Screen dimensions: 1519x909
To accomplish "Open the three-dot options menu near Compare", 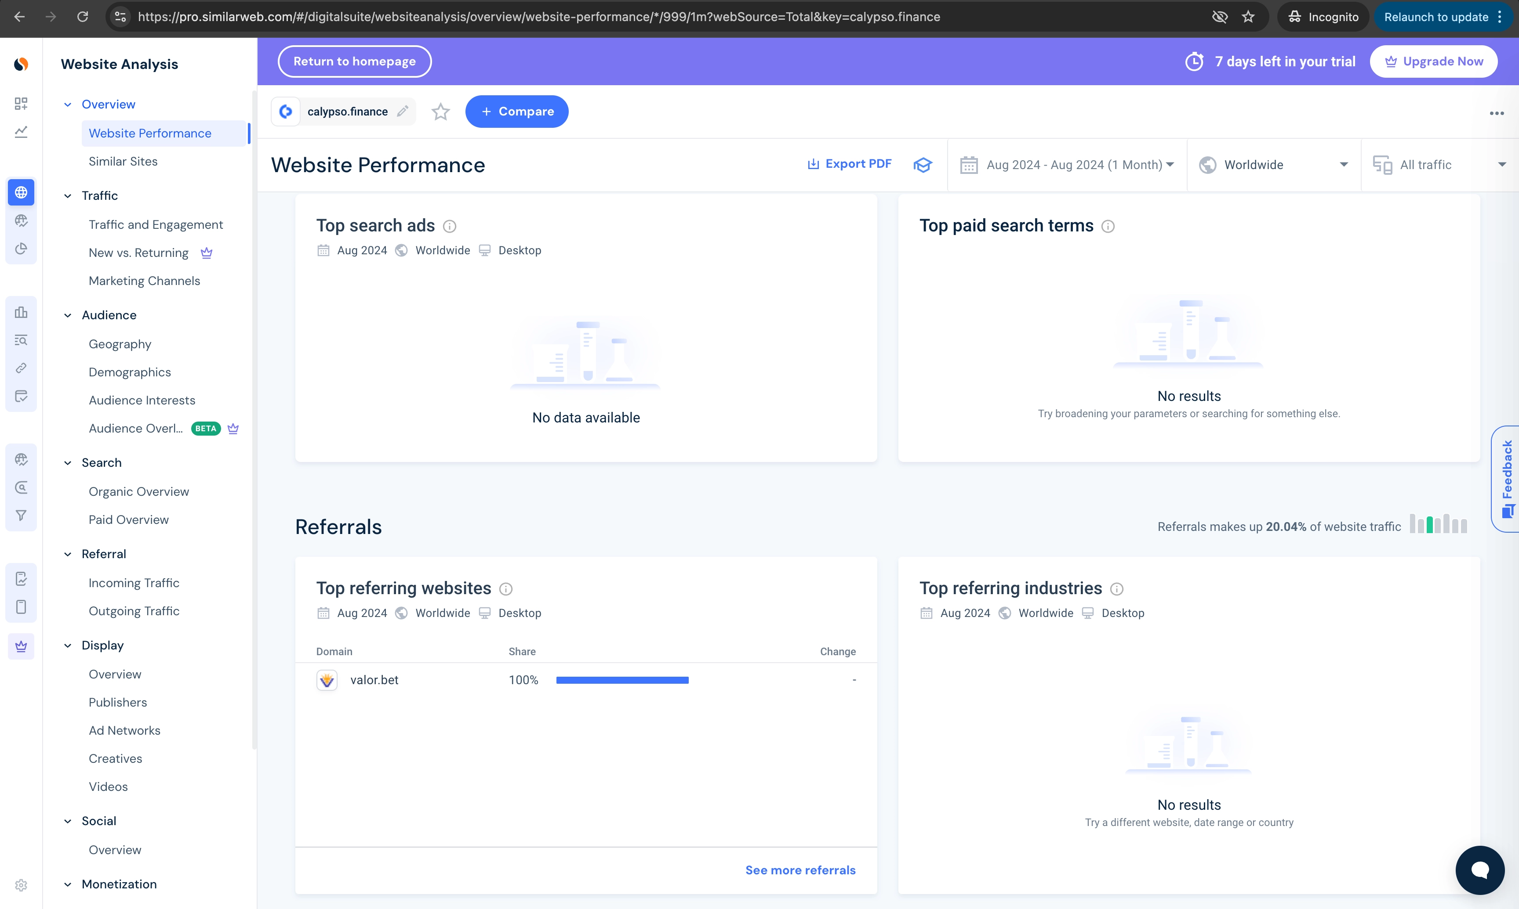I will tap(1497, 113).
